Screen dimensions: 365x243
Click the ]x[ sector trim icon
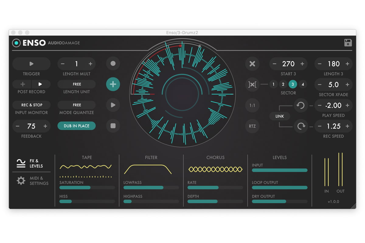click(x=252, y=84)
